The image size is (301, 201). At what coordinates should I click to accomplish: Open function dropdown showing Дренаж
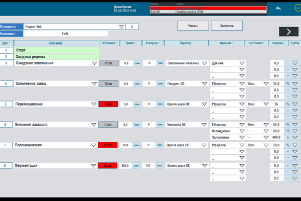[242, 63]
